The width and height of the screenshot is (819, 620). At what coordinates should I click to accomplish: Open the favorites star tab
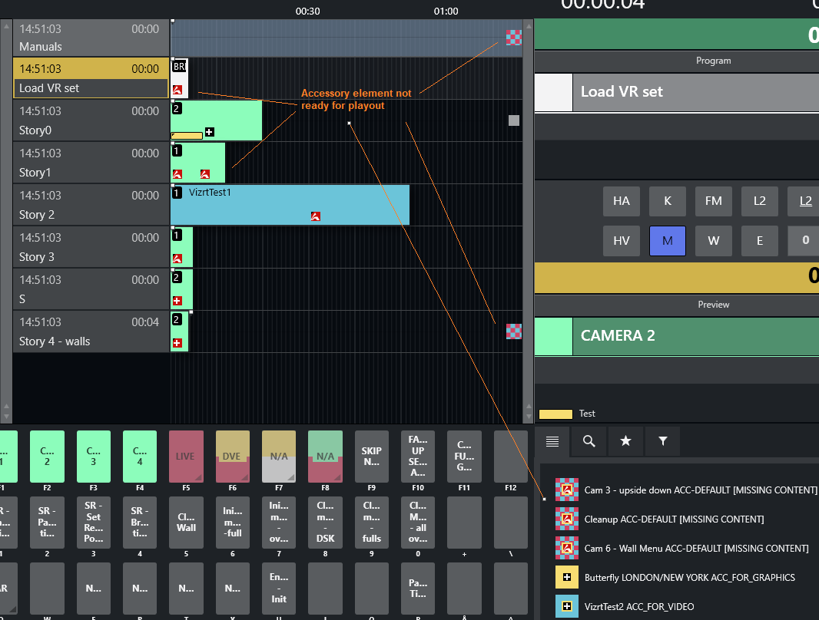[625, 441]
